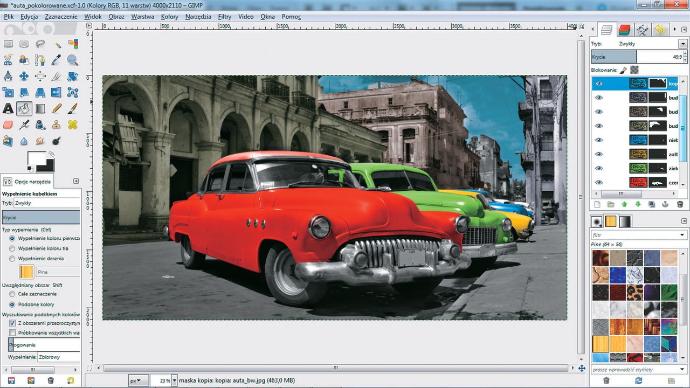
Task: Select the Fuzzy Select magic wand tool
Action: (57, 44)
